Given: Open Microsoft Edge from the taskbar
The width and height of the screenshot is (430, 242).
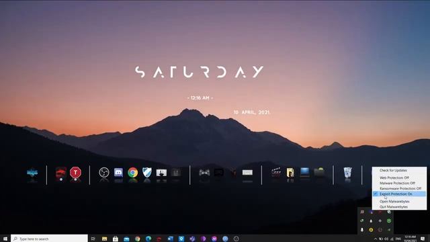Looking at the screenshot, I should click(x=148, y=239).
